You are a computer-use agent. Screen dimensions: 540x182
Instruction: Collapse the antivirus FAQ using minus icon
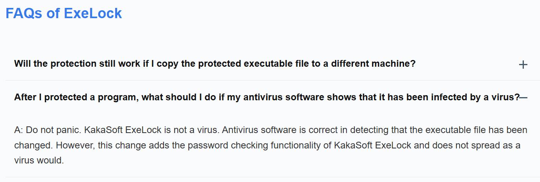pyautogui.click(x=523, y=98)
